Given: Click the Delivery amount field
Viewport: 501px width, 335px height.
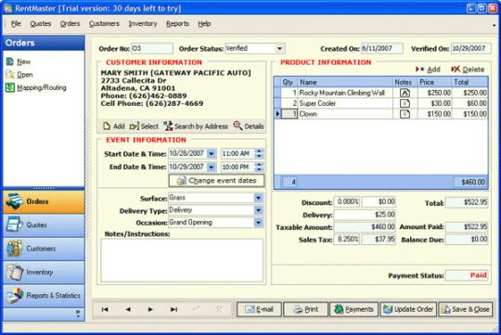Looking at the screenshot, I should [365, 214].
